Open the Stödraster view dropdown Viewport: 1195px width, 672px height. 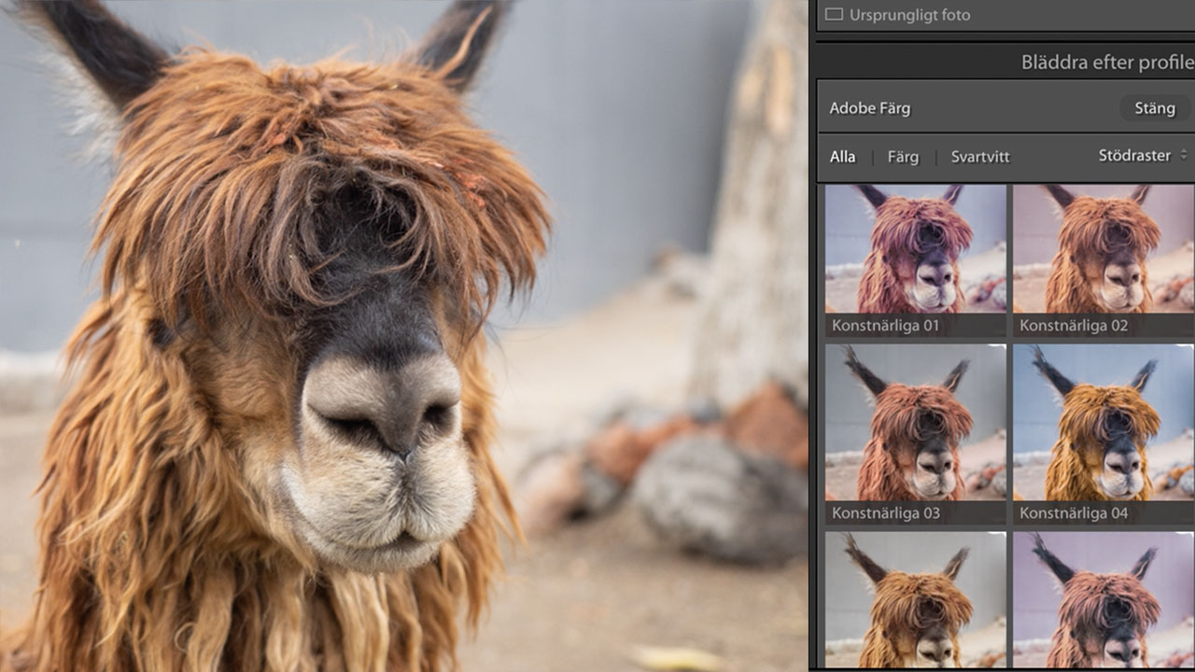pyautogui.click(x=1143, y=156)
